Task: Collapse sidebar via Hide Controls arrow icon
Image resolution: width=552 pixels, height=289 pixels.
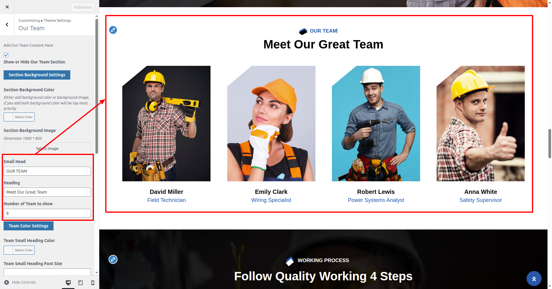Action: [x=7, y=282]
